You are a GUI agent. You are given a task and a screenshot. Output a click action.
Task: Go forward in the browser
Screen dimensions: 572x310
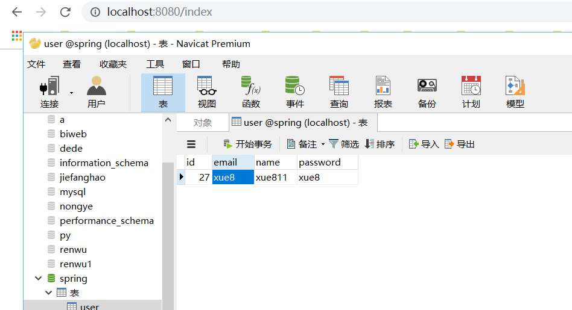[x=41, y=12]
